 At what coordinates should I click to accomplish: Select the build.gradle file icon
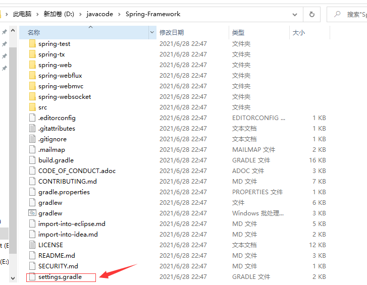coord(32,160)
